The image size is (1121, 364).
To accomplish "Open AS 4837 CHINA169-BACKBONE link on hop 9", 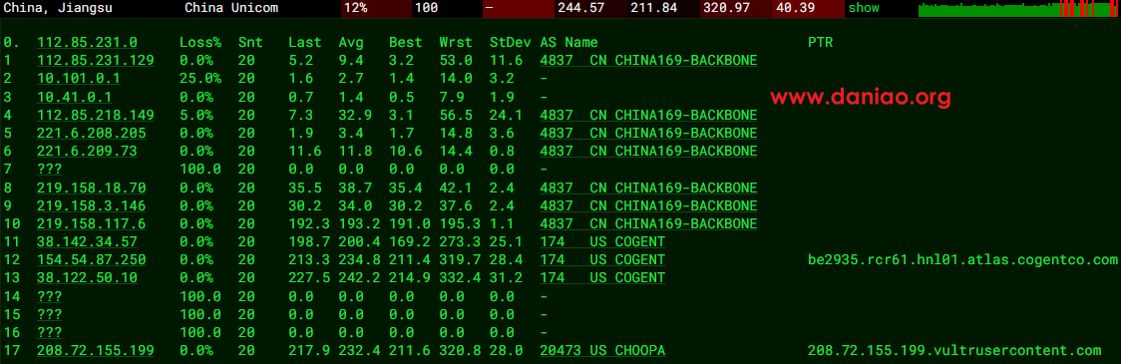I will pyautogui.click(x=649, y=205).
